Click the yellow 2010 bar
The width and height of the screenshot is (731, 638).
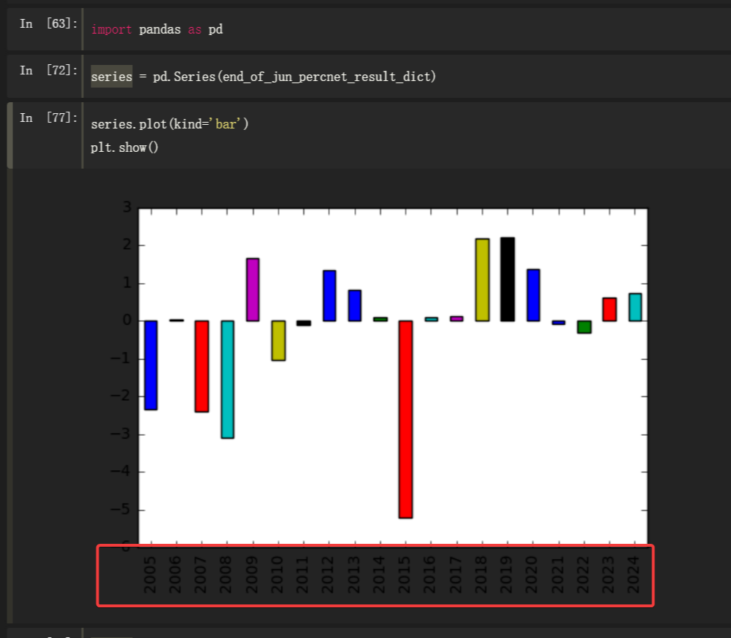click(278, 341)
